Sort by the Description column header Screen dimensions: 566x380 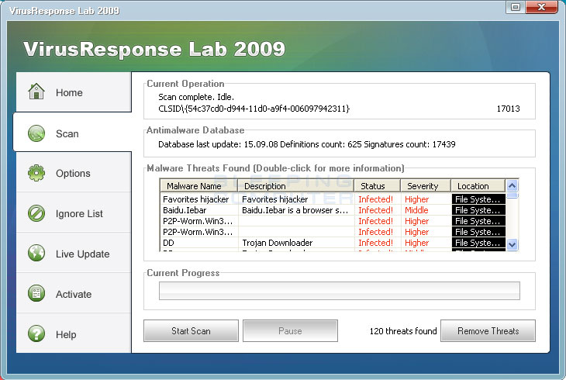[x=295, y=186]
